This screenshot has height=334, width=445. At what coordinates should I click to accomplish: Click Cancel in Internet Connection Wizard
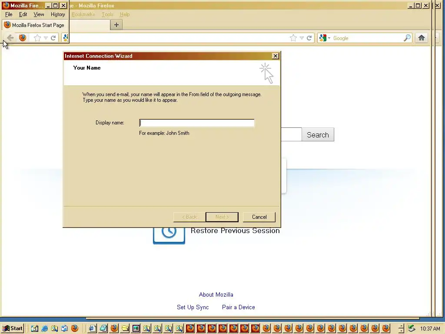259,217
